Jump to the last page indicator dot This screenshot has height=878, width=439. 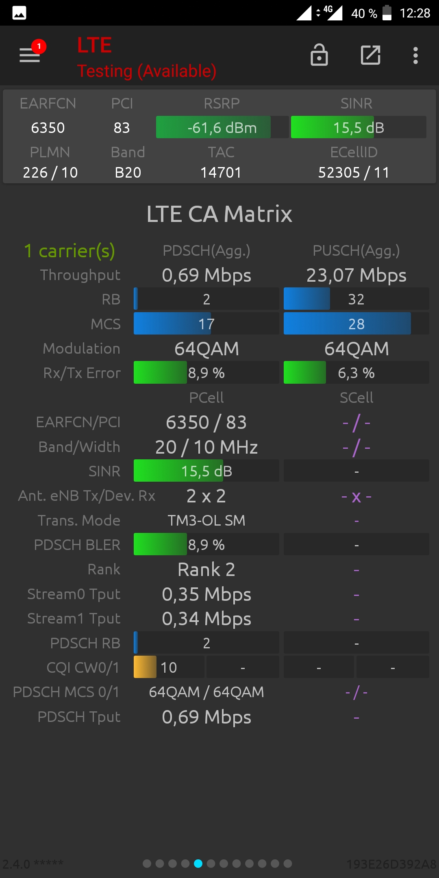click(288, 863)
